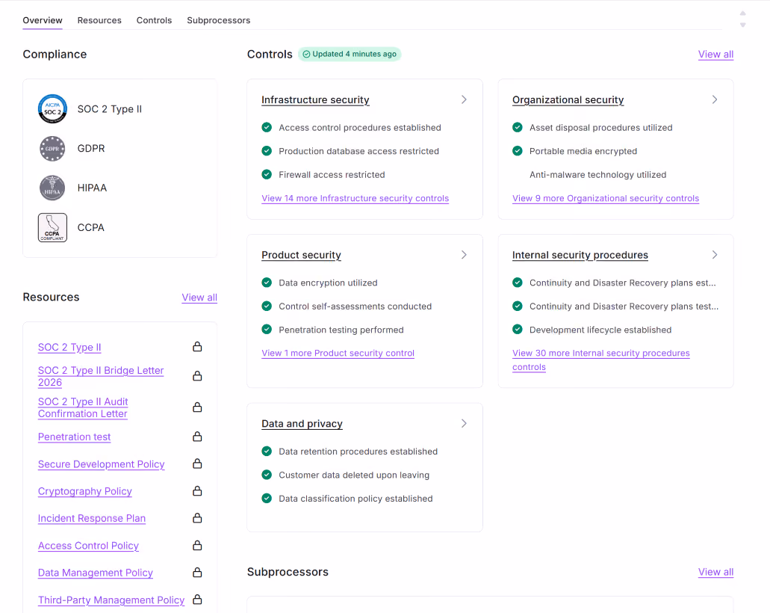Viewport: 770px width, 613px height.
Task: Click the HIPAA compliance badge icon
Action: 52,188
